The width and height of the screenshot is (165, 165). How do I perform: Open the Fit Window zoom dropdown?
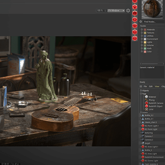click(116, 11)
